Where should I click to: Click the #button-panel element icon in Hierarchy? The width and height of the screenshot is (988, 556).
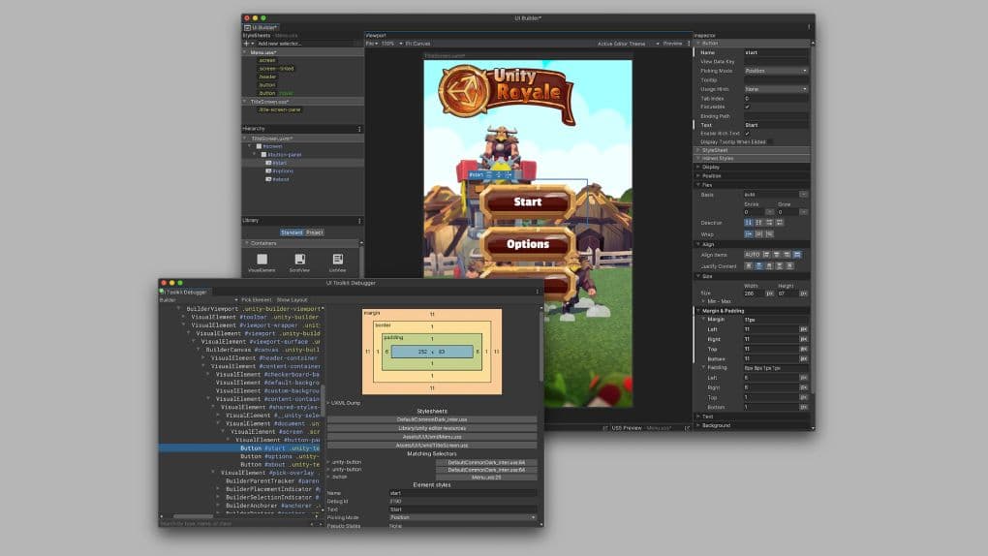[263, 154]
